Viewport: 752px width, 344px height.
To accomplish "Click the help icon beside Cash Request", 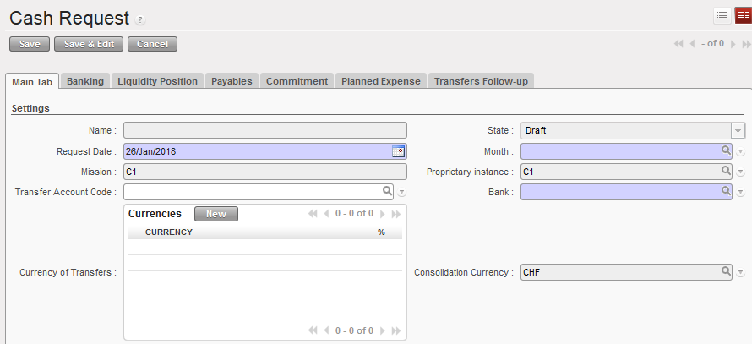I will point(140,20).
